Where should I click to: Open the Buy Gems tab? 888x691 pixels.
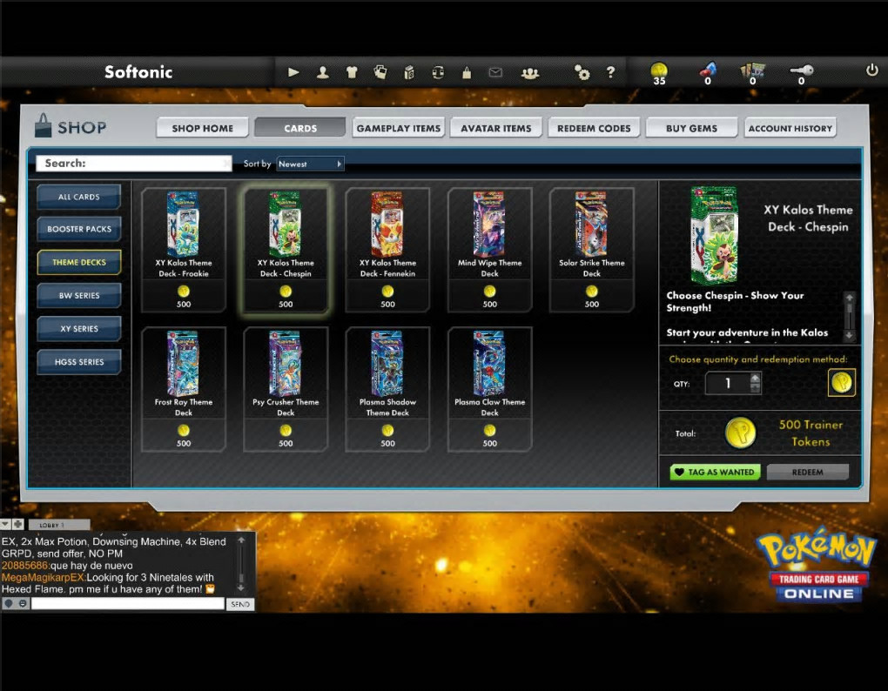click(x=691, y=128)
